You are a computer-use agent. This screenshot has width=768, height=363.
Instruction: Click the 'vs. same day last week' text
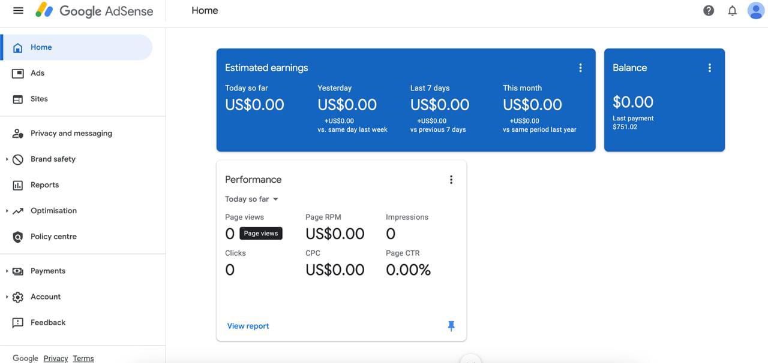click(353, 129)
